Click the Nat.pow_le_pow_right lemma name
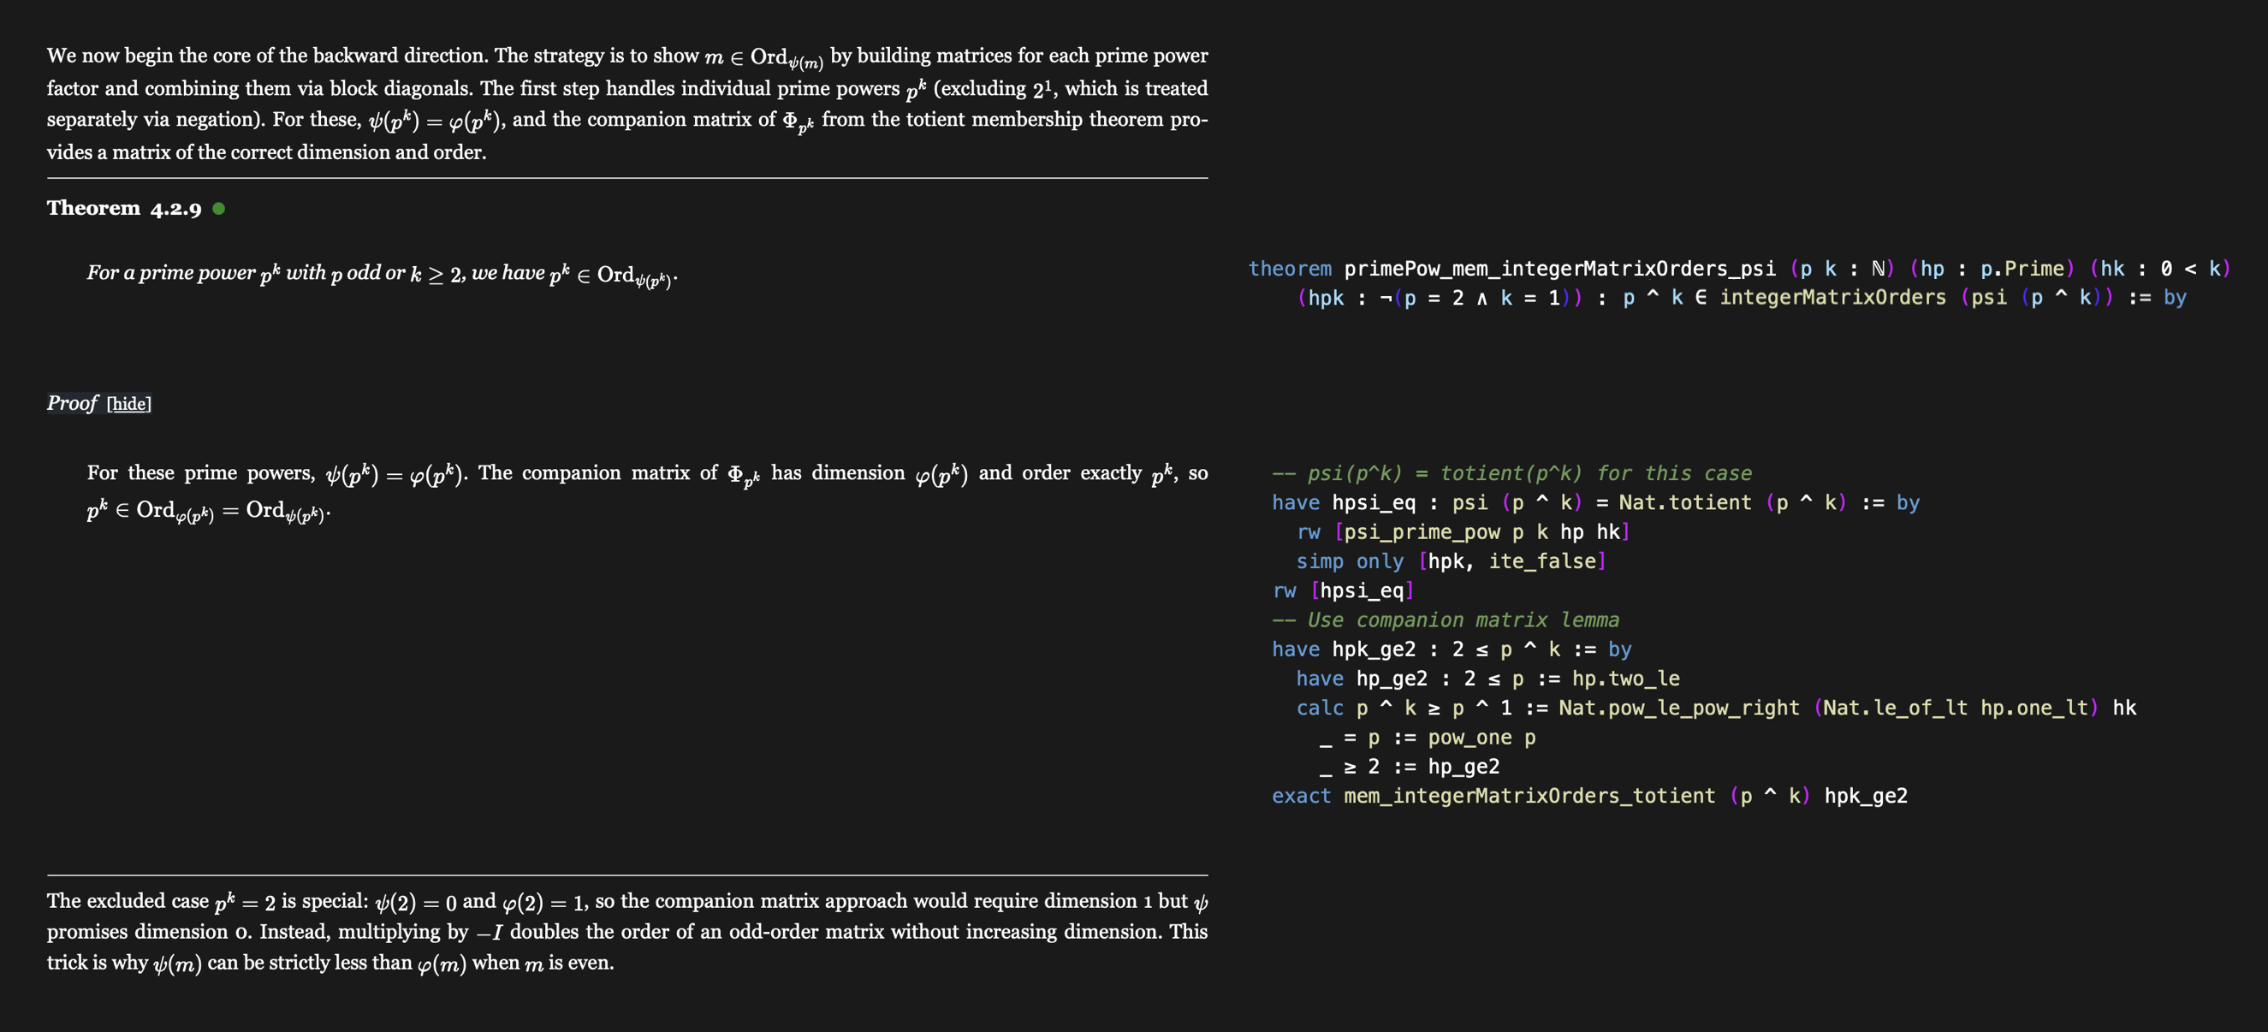Viewport: 2268px width, 1032px height. 1678,708
